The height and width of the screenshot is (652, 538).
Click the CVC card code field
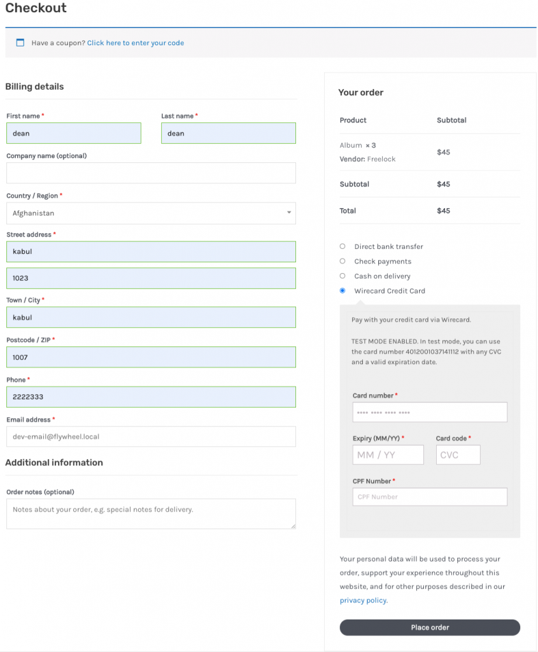pyautogui.click(x=458, y=455)
